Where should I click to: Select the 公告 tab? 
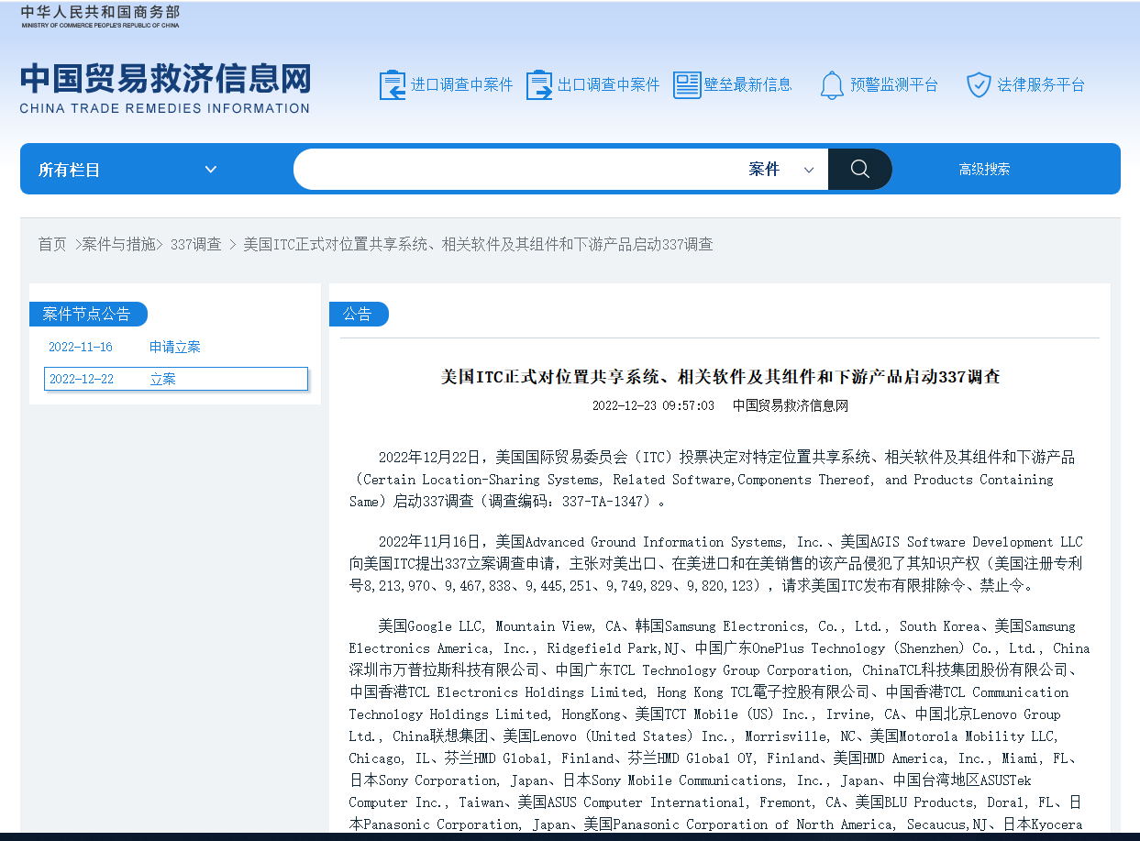(x=359, y=314)
